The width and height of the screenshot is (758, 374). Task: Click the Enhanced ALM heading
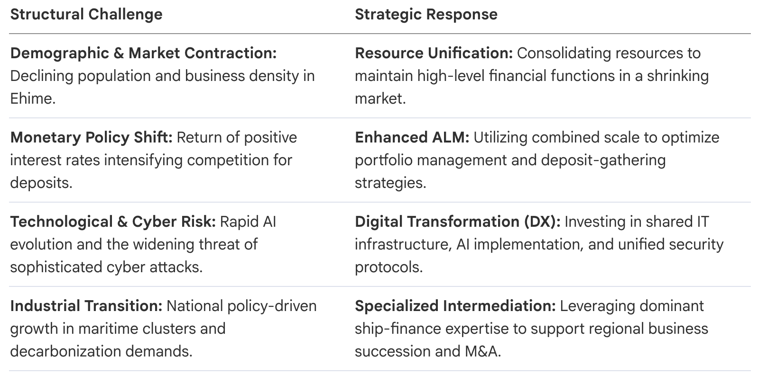point(412,137)
